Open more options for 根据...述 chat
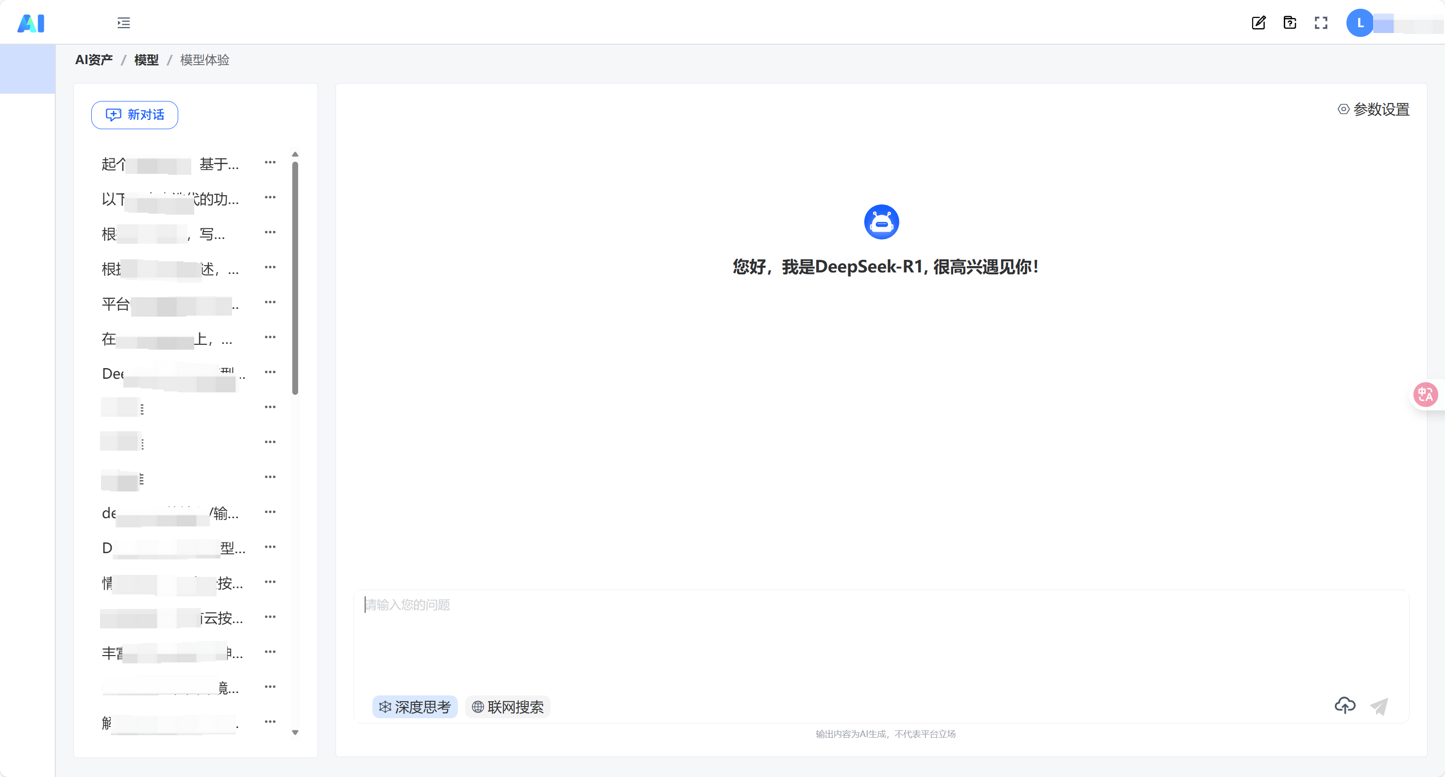The height and width of the screenshot is (777, 1445). (270, 267)
